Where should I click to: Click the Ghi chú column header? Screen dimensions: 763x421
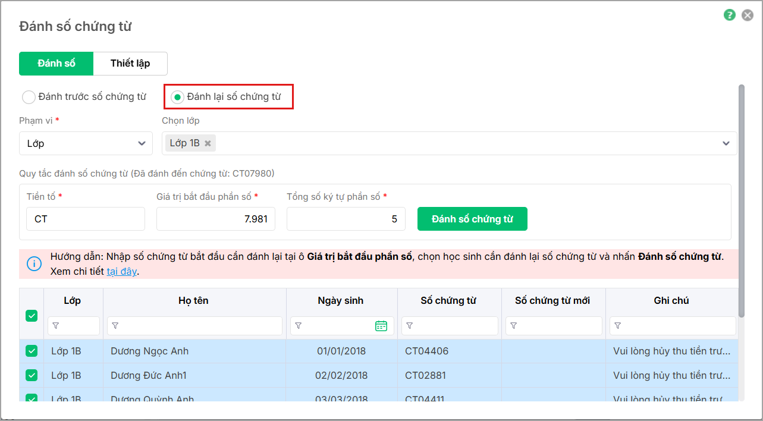pyautogui.click(x=671, y=301)
